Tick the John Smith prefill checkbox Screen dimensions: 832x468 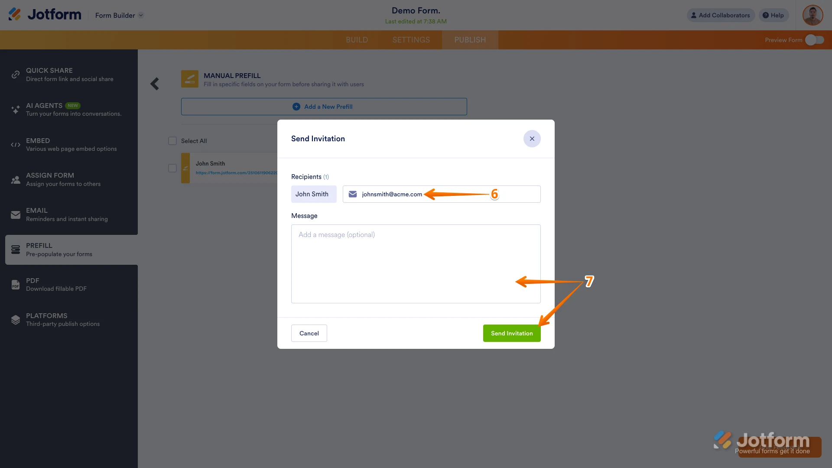click(172, 168)
